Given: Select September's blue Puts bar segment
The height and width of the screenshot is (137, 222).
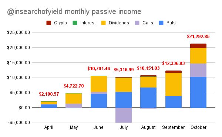Looking at the screenshot, I should 174,102.
